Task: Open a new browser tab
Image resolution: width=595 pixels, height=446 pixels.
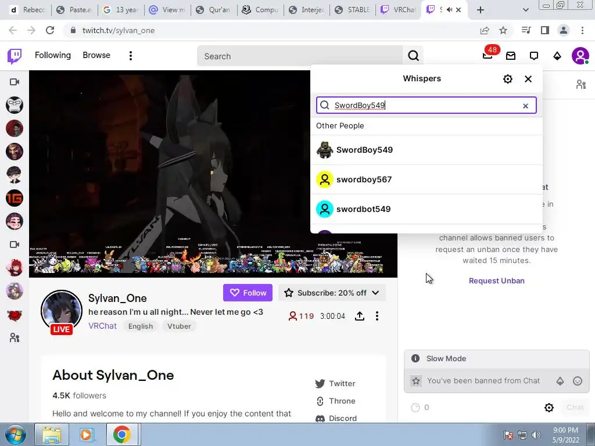Action: point(481,10)
